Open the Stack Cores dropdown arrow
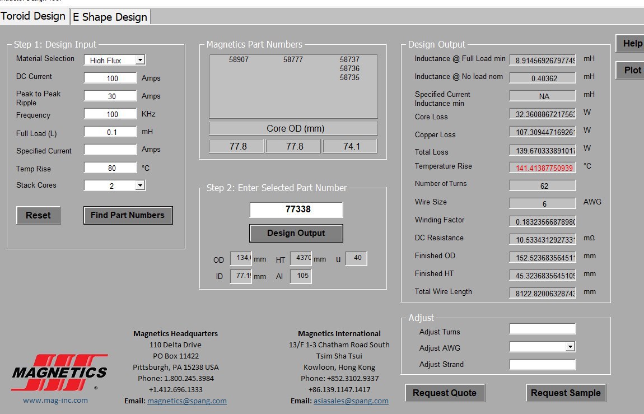This screenshot has height=414, width=644. tap(140, 185)
